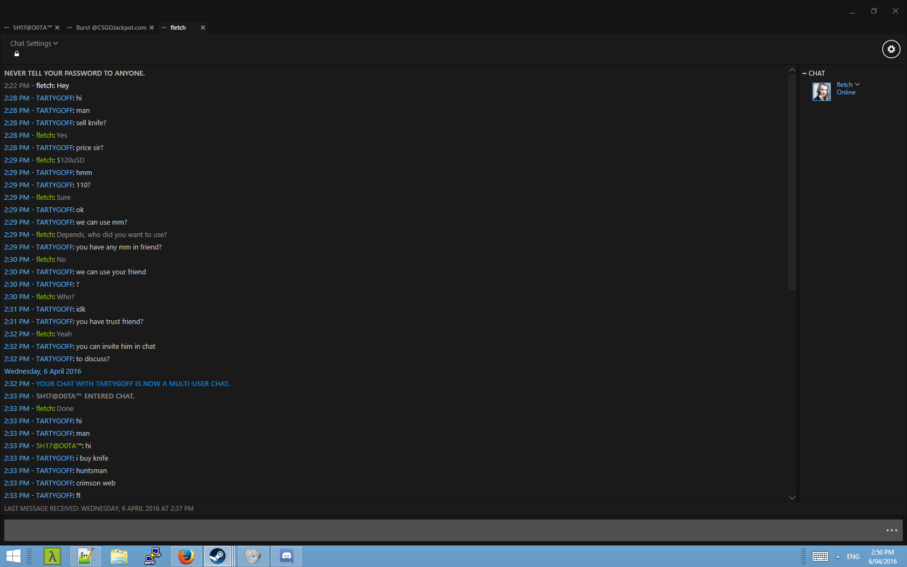Screen dimensions: 907x567
Task: Open the fletch user dropdown arrow
Action: [857, 84]
